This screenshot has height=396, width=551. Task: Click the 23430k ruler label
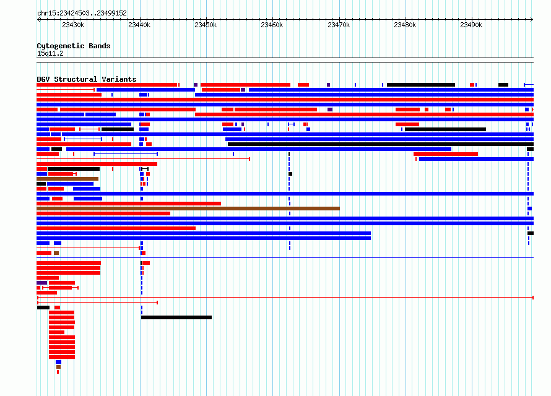pos(73,25)
